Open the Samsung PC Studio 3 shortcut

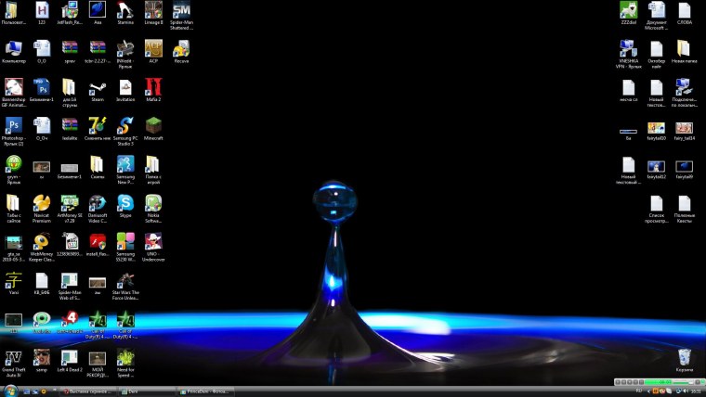click(x=125, y=126)
